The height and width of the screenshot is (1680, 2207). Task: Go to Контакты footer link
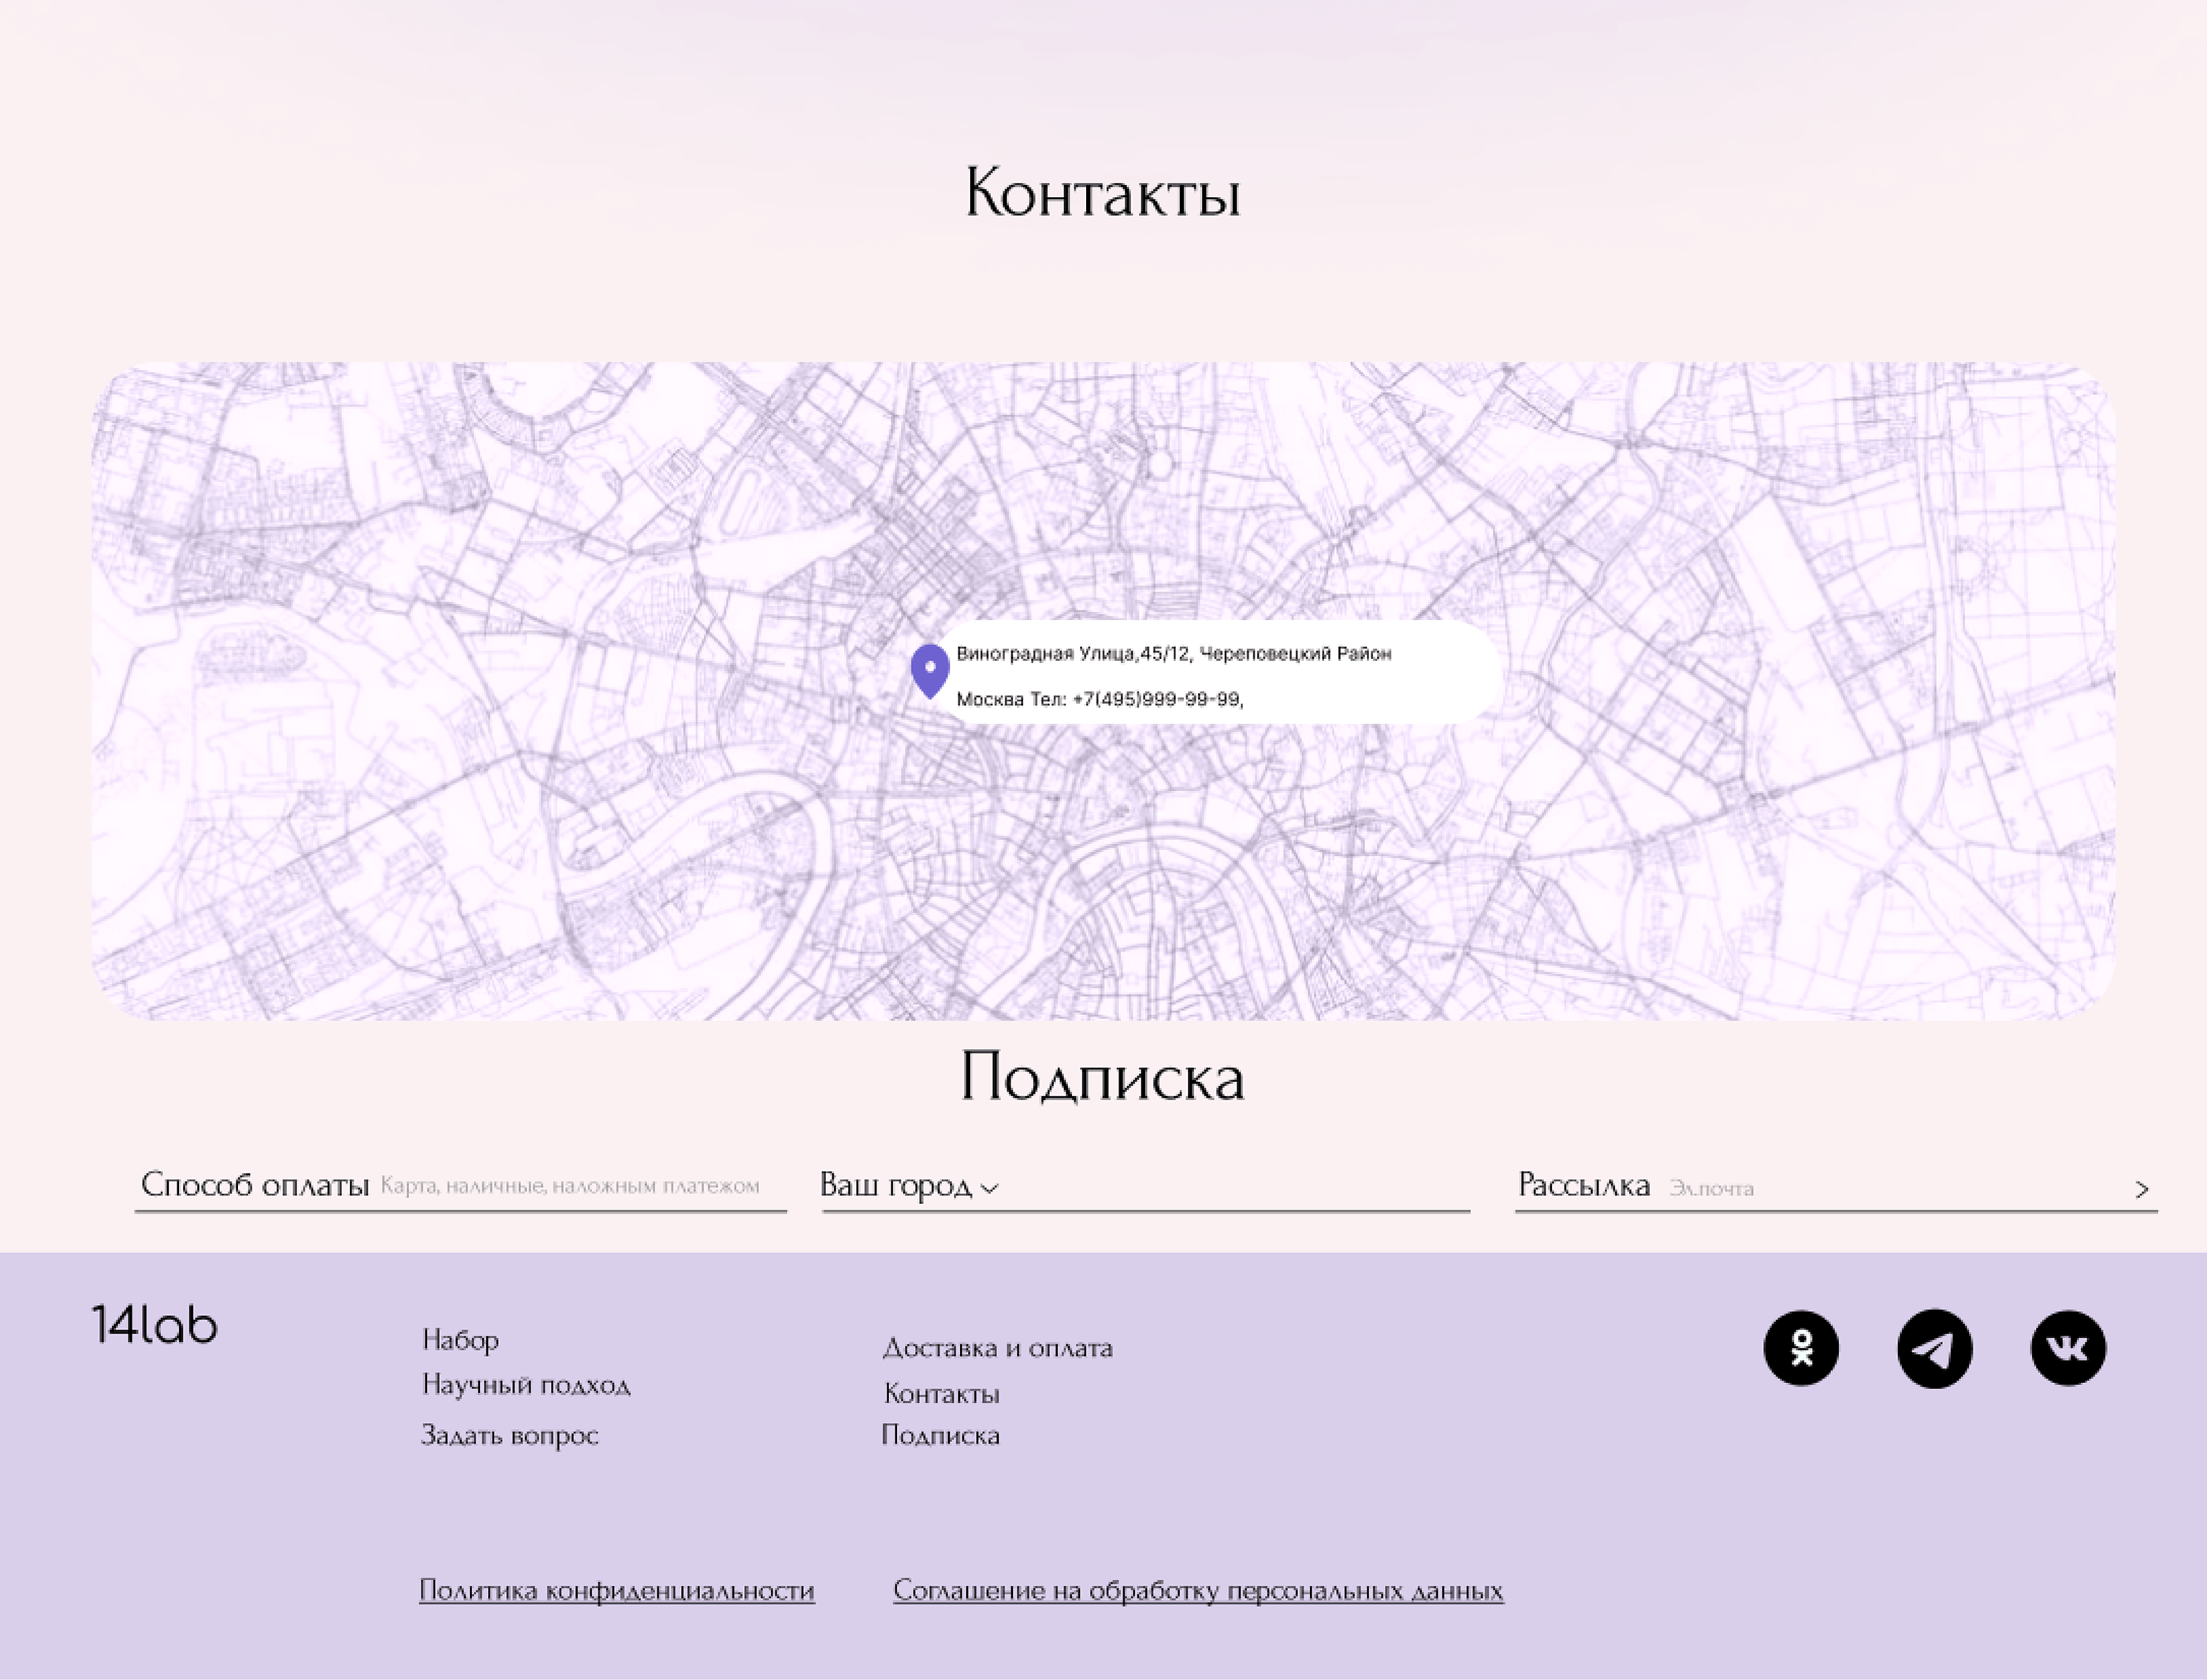pos(941,1393)
